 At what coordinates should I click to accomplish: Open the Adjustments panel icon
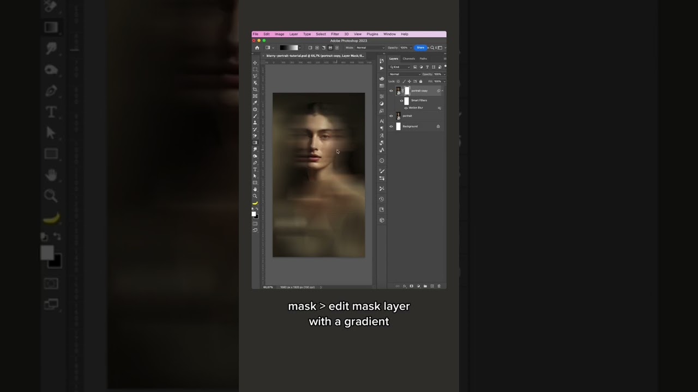tap(382, 104)
